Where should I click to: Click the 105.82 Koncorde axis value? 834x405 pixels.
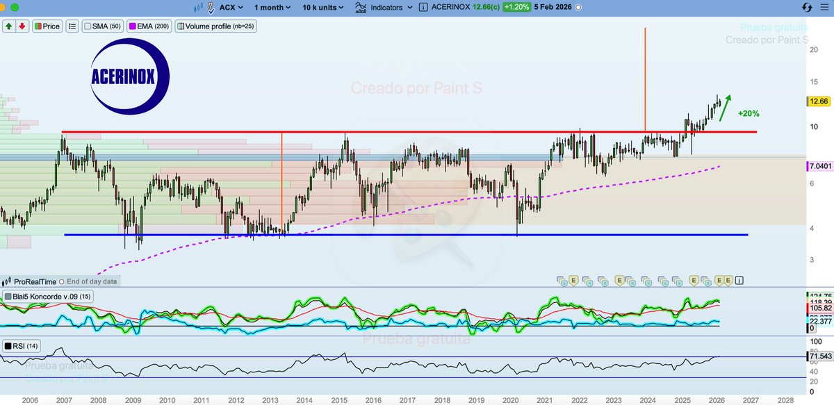point(819,308)
